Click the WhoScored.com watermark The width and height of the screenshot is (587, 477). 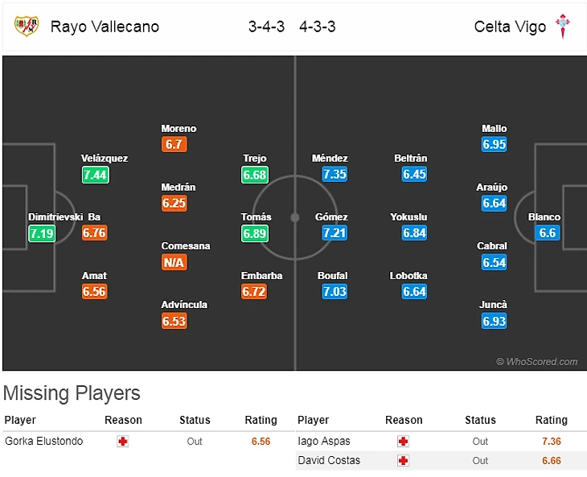click(536, 362)
